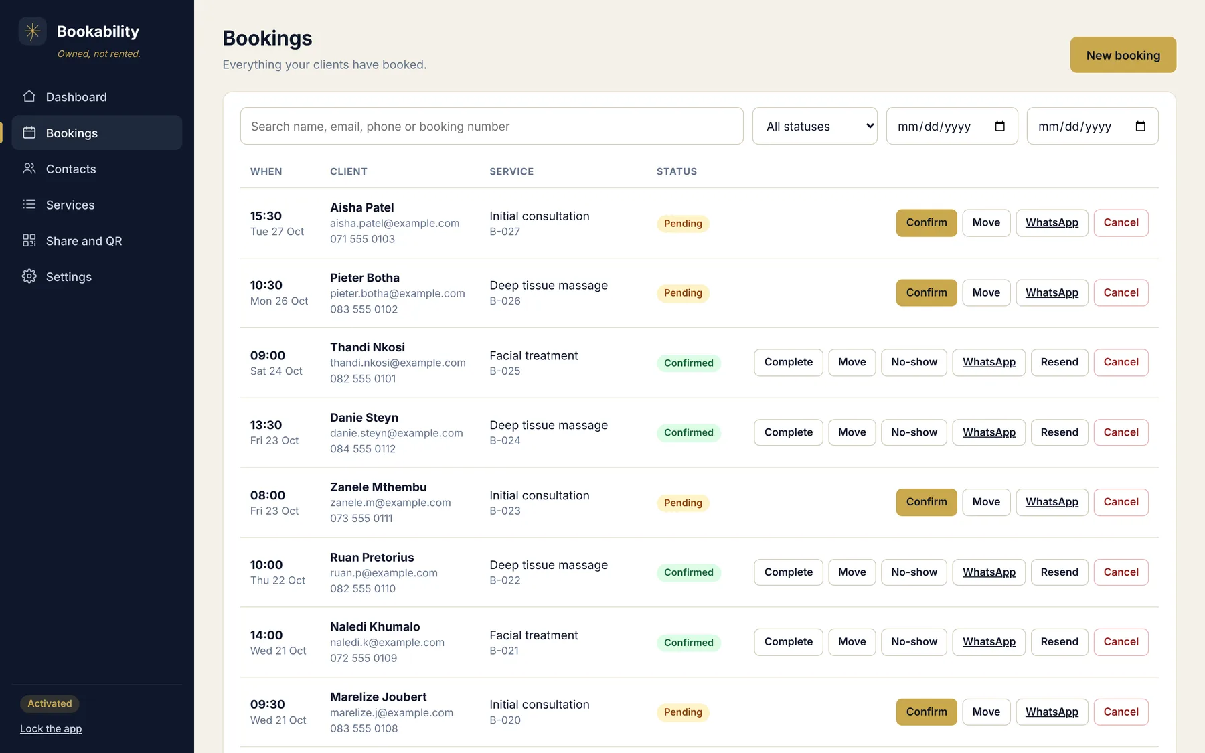Image resolution: width=1205 pixels, height=753 pixels.
Task: Click the SERVICE column header
Action: [x=511, y=171]
